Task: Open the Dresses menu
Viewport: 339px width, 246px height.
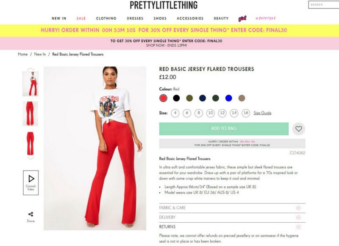Action: (135, 18)
